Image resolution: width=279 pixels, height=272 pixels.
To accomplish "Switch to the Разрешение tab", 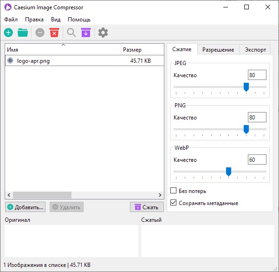I will [x=218, y=50].
